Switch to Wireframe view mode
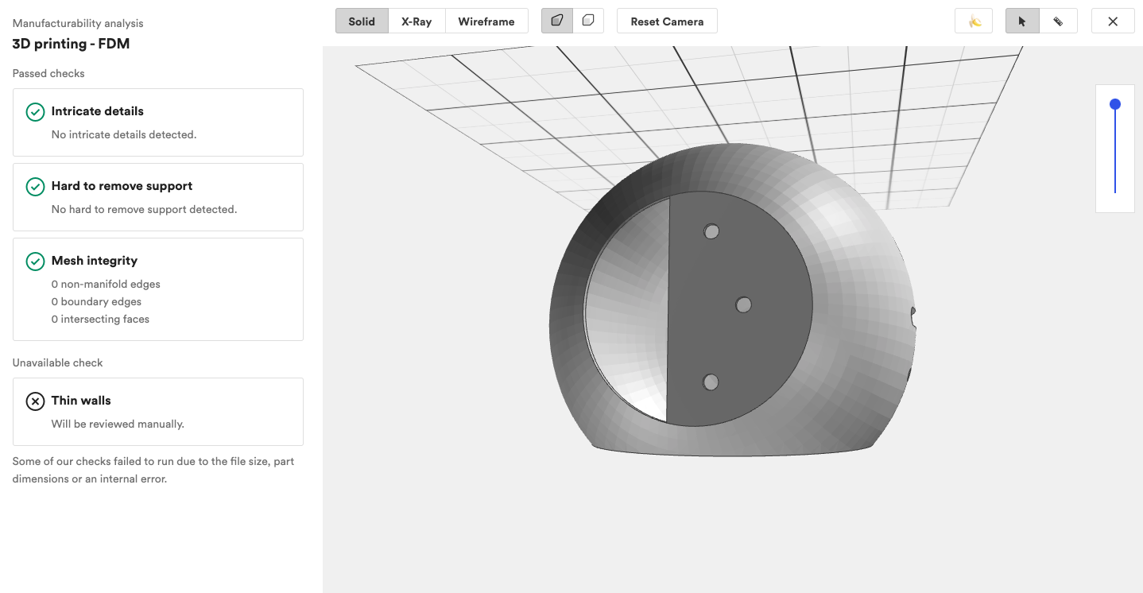Viewport: 1143px width, 593px height. (486, 21)
